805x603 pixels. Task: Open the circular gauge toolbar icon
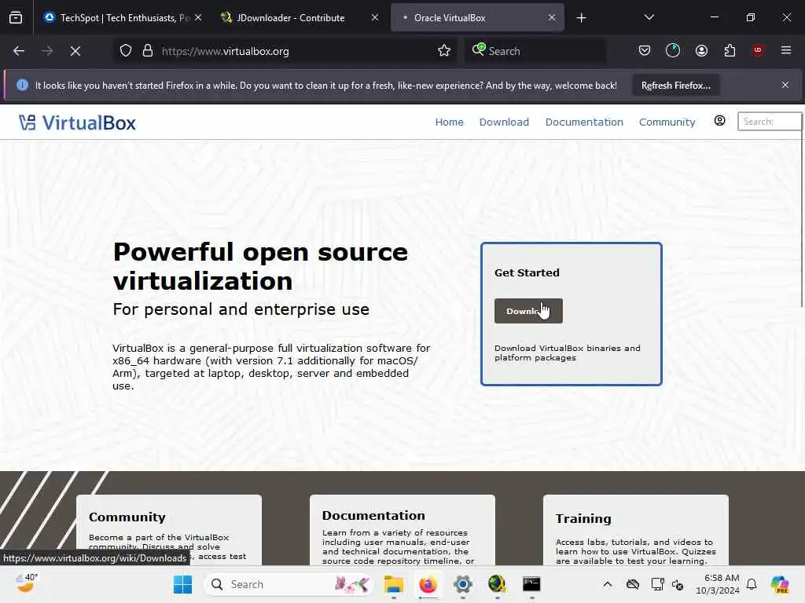[673, 50]
